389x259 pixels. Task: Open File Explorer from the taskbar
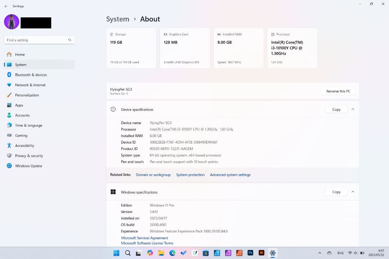click(161, 253)
